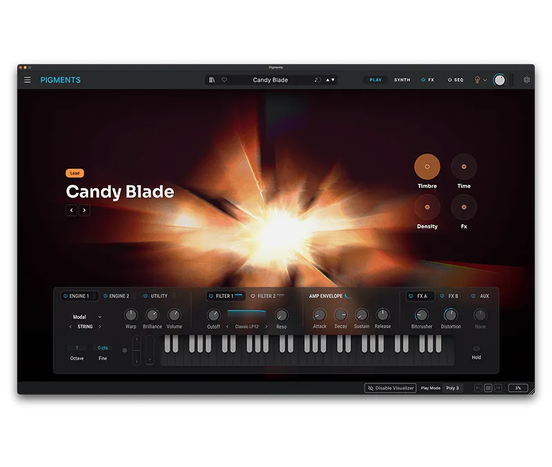Select next preset with down arrow
This screenshot has height=467, width=552.
click(x=333, y=80)
